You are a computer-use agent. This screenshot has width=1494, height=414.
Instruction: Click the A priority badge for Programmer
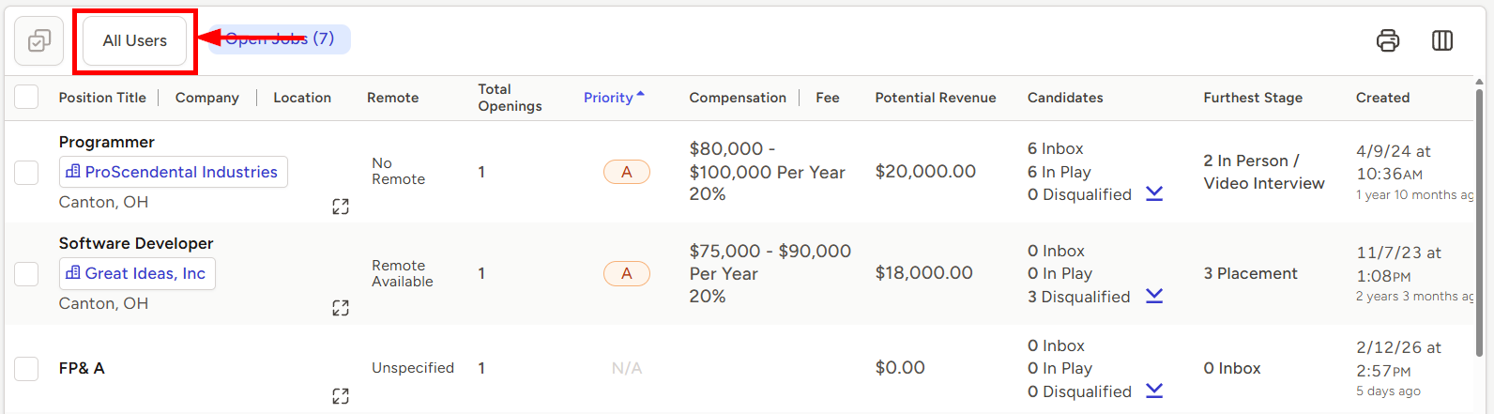(627, 172)
